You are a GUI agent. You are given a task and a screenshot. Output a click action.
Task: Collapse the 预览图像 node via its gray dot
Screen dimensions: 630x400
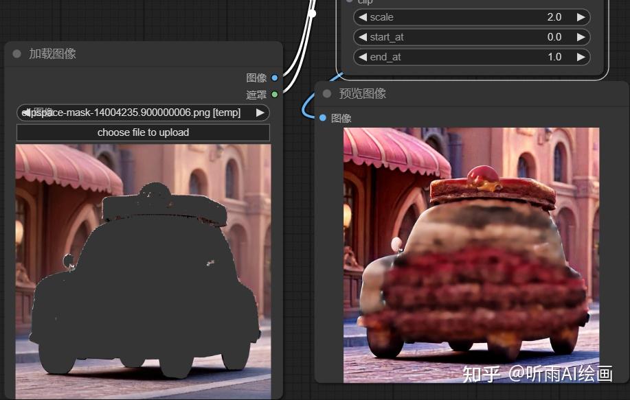[327, 93]
